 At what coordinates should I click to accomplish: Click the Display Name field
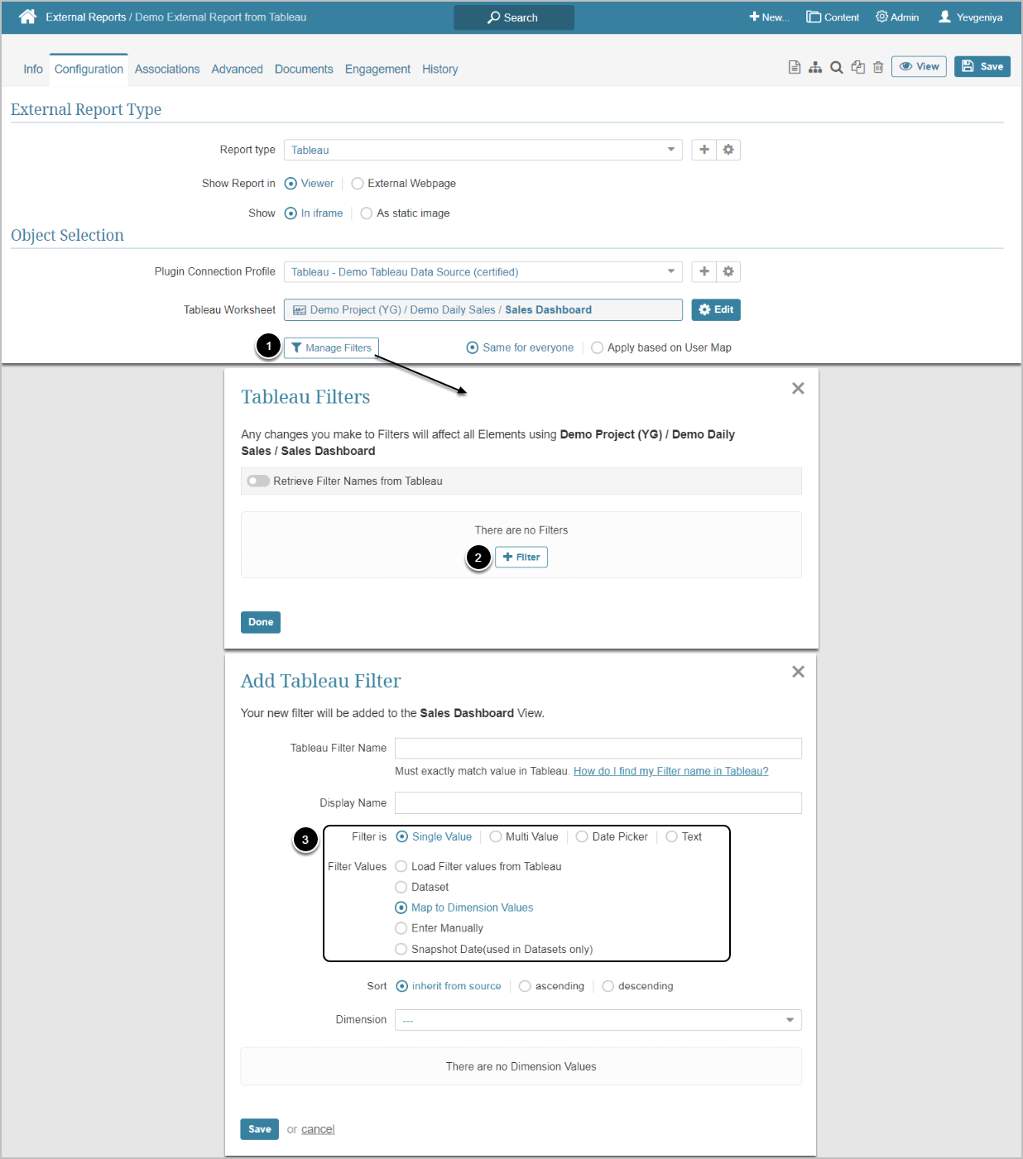coord(598,802)
